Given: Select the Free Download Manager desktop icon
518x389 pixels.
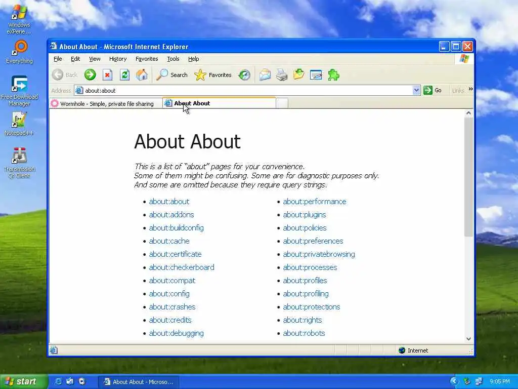Looking at the screenshot, I should coord(19,91).
